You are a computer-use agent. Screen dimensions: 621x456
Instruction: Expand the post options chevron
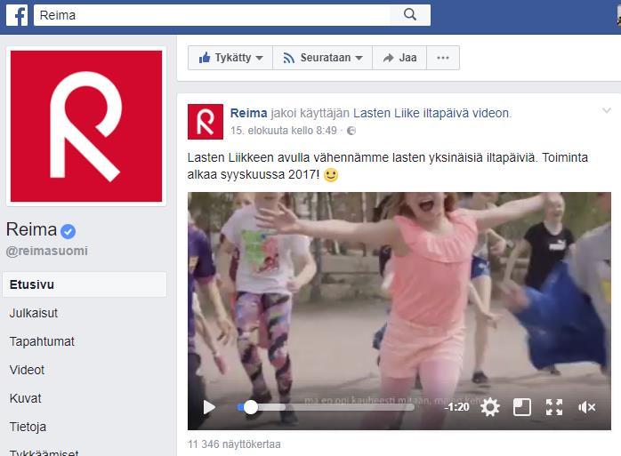click(x=607, y=110)
